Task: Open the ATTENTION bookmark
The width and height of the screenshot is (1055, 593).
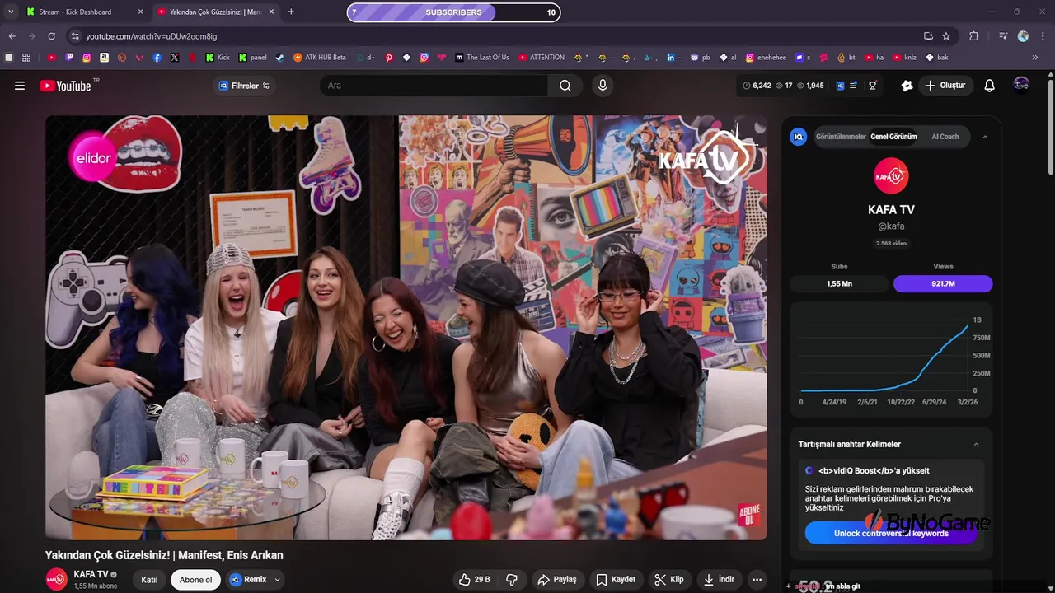Action: (x=542, y=58)
